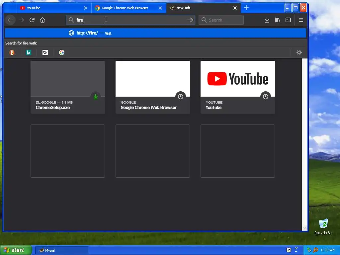Click the orange magnifier system tray icon

pyautogui.click(x=315, y=250)
